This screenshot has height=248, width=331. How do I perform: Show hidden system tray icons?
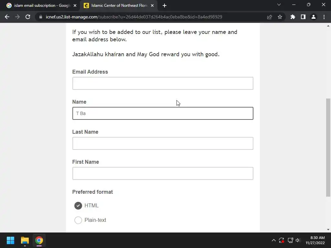coord(273,240)
